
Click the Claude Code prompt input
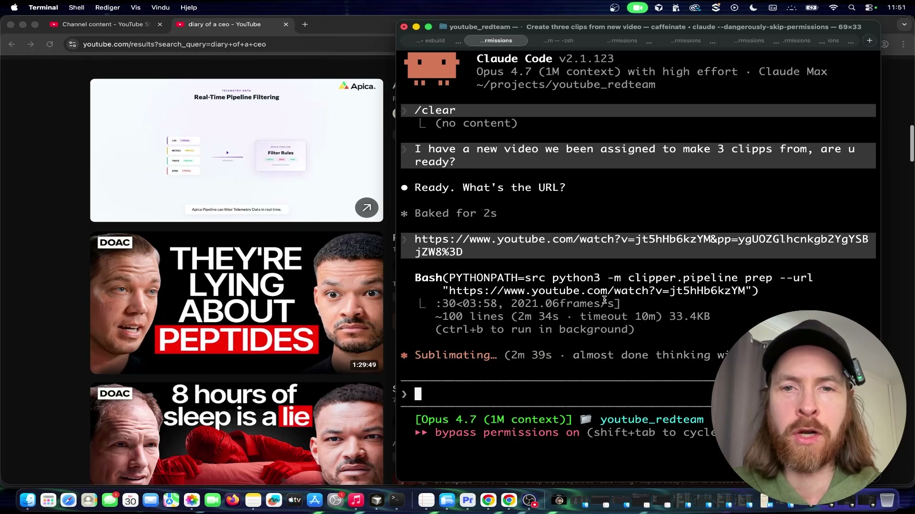(558, 394)
